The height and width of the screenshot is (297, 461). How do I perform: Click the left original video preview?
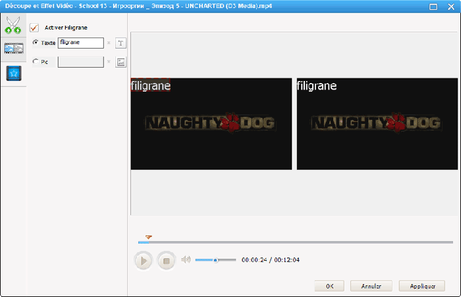point(211,124)
